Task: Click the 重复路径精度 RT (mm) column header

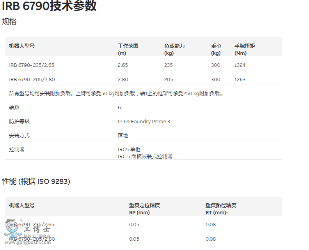Action: (x=221, y=209)
